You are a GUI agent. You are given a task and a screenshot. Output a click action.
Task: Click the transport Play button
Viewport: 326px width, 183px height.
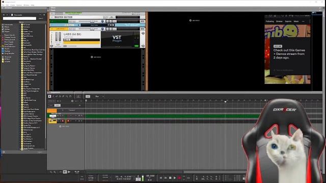pos(175,178)
